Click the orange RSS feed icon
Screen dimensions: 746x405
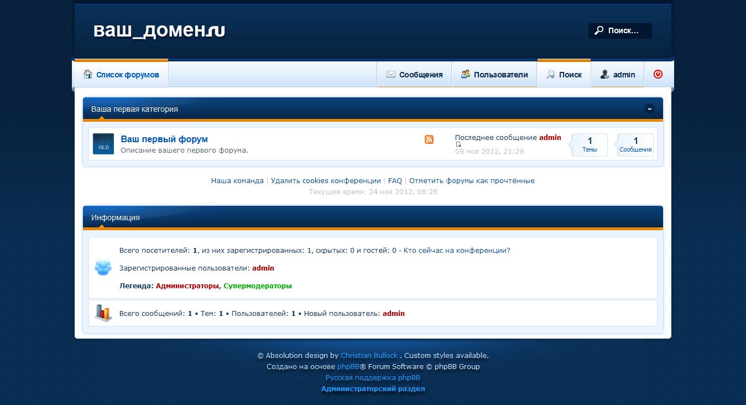(429, 139)
